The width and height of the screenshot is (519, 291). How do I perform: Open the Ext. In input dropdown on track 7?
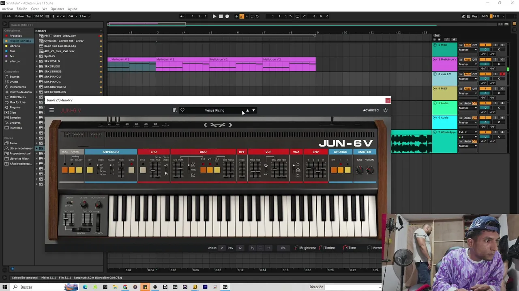tap(468, 132)
